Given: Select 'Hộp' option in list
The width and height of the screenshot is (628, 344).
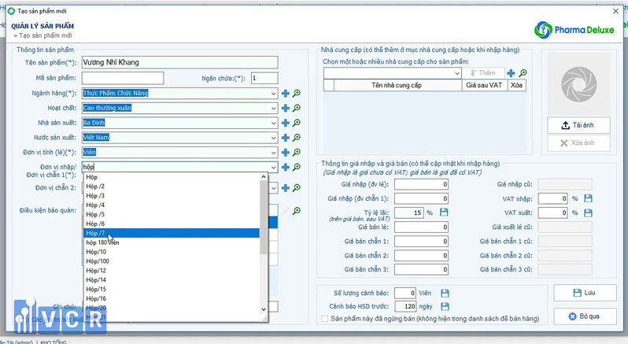Looking at the screenshot, I should 172,177.
